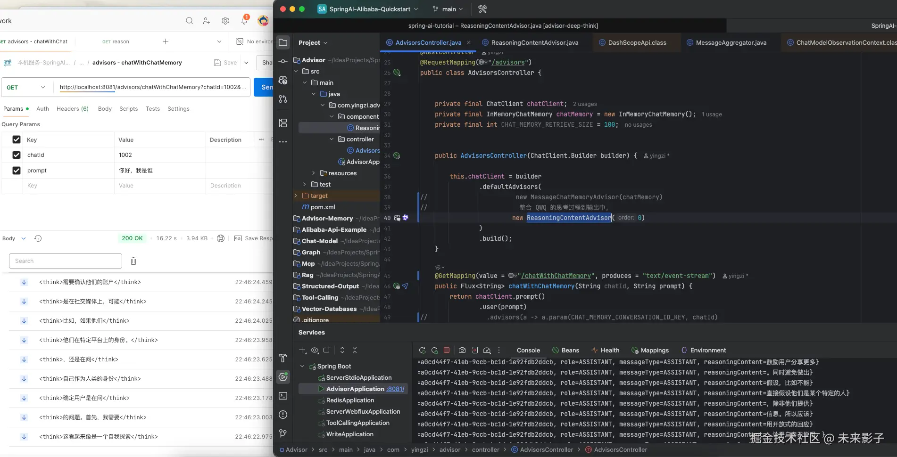Click the Add service plus icon

tap(302, 350)
